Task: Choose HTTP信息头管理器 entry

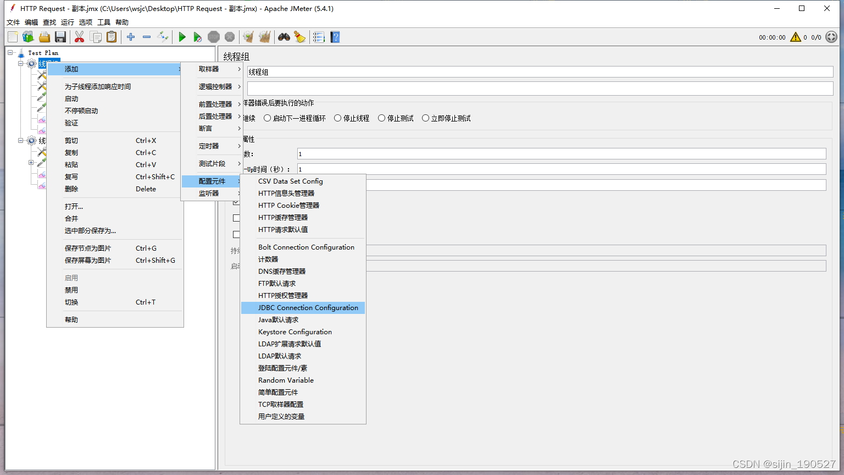Action: click(303, 193)
